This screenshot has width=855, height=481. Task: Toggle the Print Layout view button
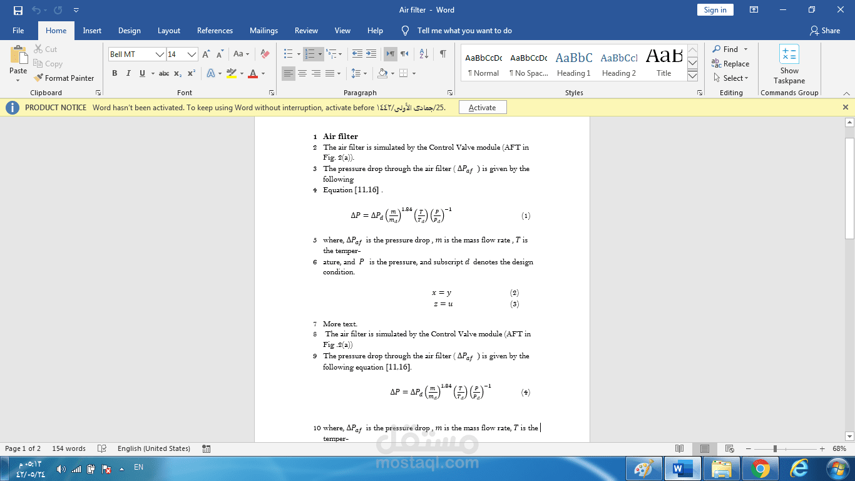point(705,449)
